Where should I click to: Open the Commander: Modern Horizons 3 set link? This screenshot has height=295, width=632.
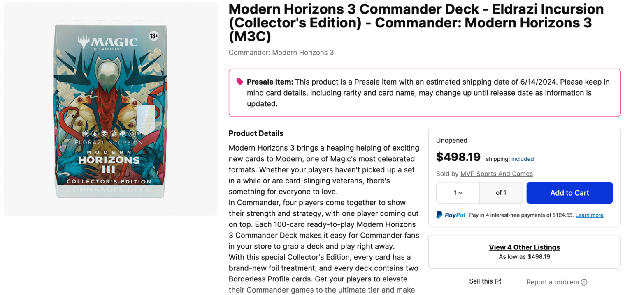click(x=281, y=53)
